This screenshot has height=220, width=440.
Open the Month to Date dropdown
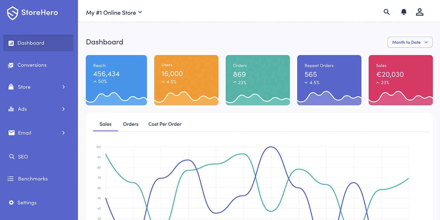point(410,42)
